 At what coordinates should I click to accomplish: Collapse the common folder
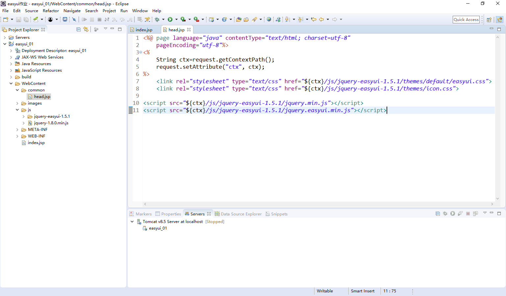coord(17,90)
